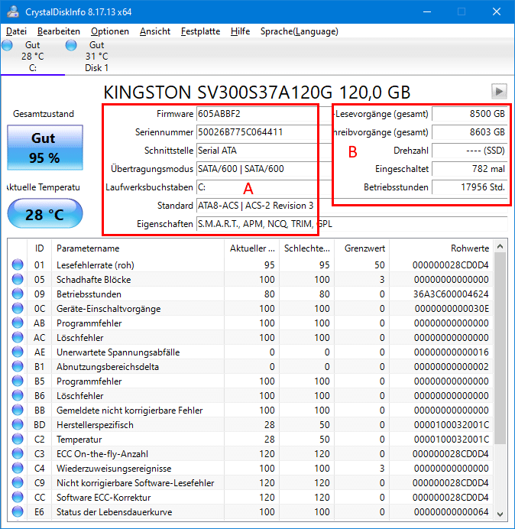Click status orb for AC Löschfehler row
The width and height of the screenshot is (515, 529).
[x=18, y=337]
